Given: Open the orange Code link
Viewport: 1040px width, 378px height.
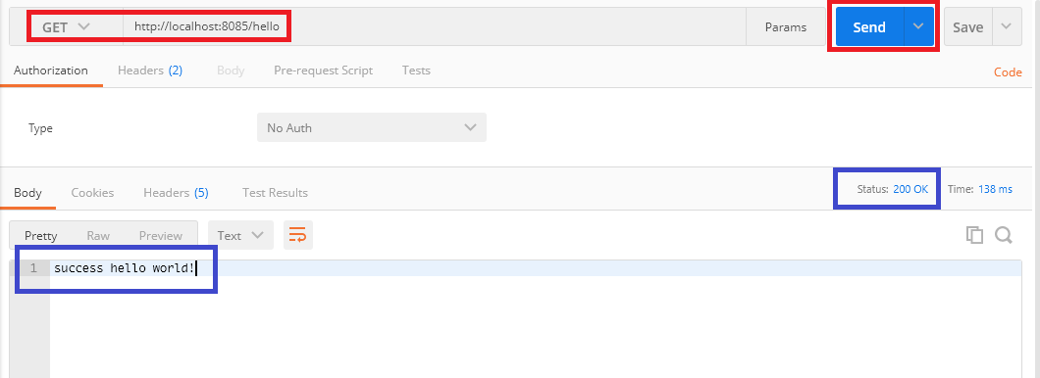Looking at the screenshot, I should coord(1008,72).
